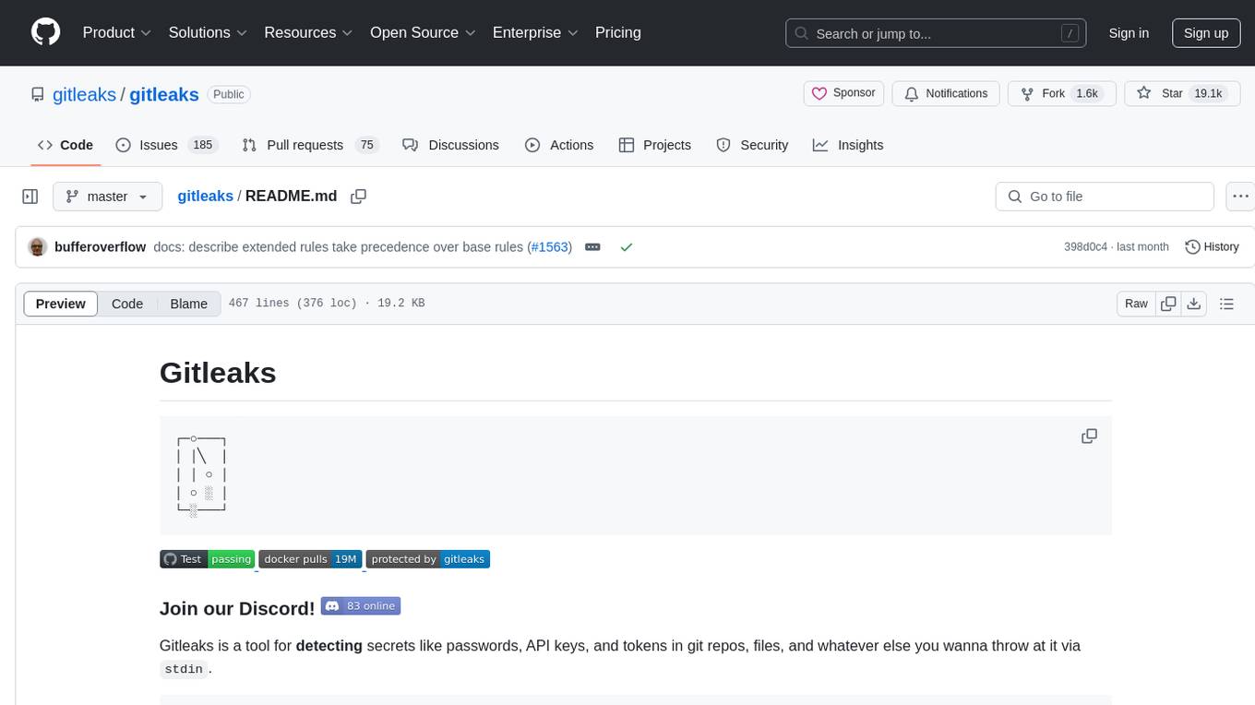Open the Pull requests tab
This screenshot has width=1255, height=705.
(310, 145)
